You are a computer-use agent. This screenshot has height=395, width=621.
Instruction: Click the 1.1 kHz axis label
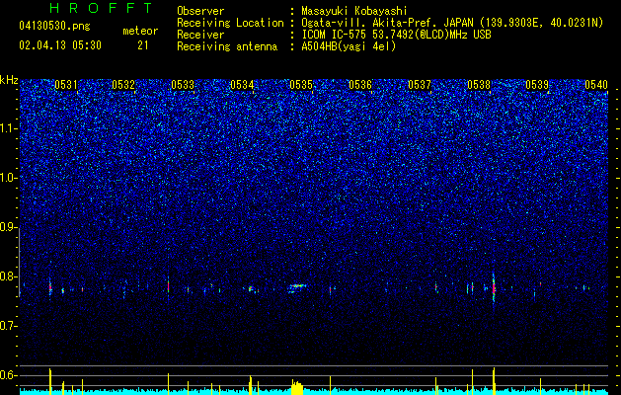pyautogui.click(x=9, y=128)
